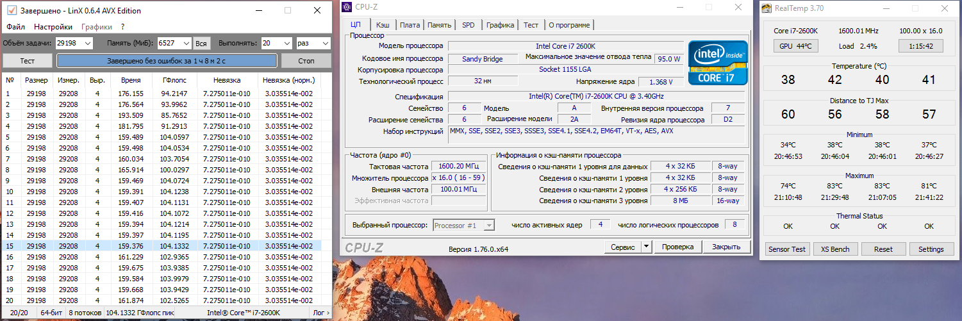Click the 1:15:42 timer button in RealTemp
962x321 pixels.
(920, 46)
